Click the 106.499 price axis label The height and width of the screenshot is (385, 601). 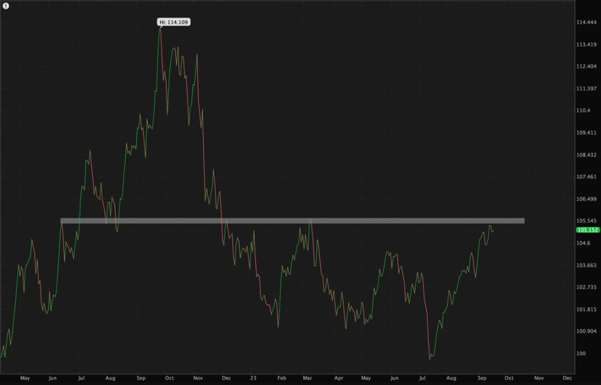click(586, 199)
